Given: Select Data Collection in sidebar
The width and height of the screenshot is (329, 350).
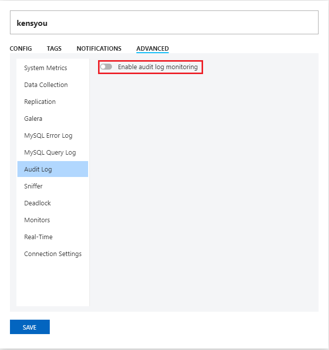Looking at the screenshot, I should 53,85.
